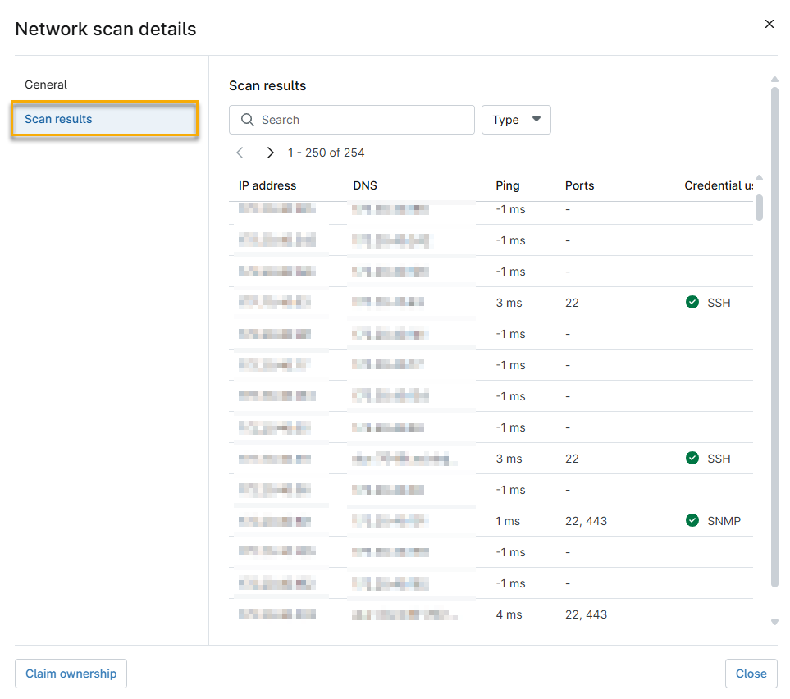Click the Claim ownership button

(x=71, y=674)
